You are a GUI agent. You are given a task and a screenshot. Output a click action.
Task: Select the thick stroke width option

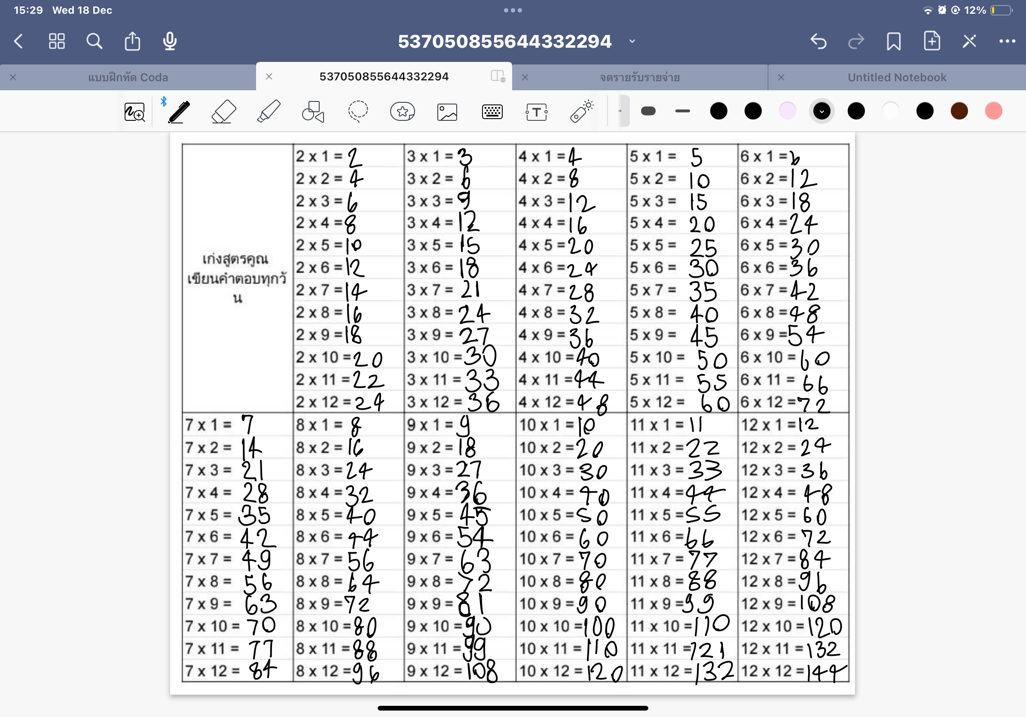[648, 111]
